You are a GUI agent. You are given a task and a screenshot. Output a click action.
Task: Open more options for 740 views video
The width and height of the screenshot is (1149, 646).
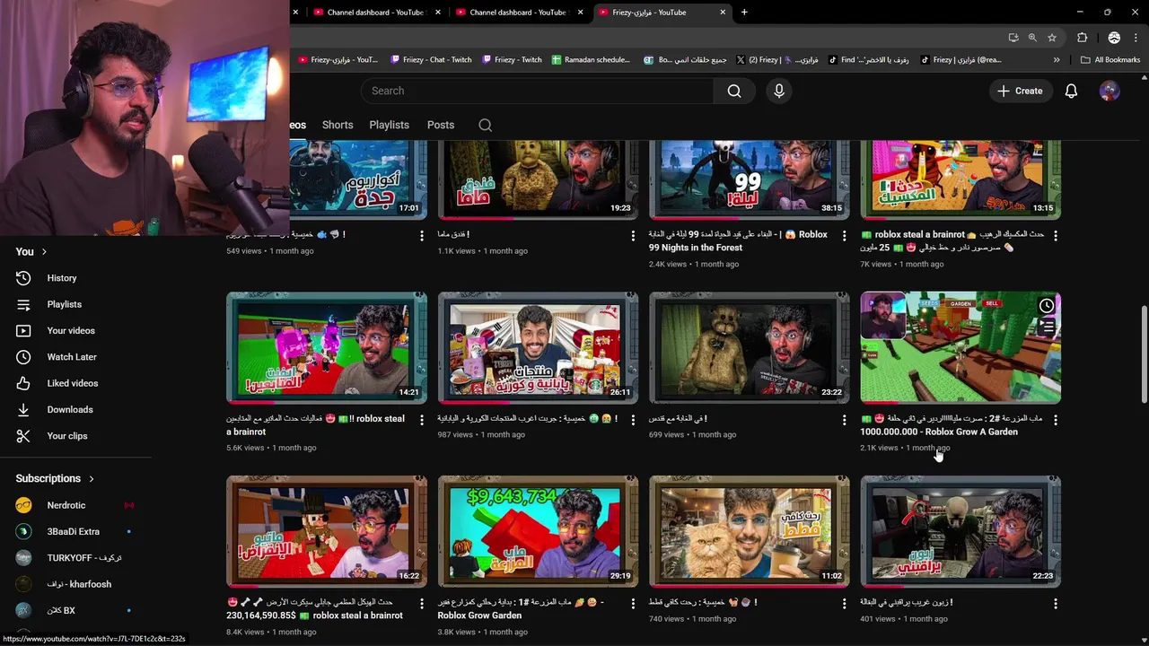pyautogui.click(x=844, y=604)
